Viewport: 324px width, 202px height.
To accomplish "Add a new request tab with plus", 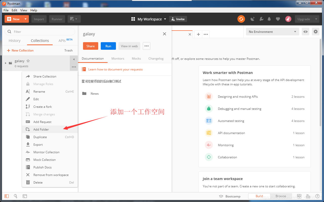I will 198,34.
